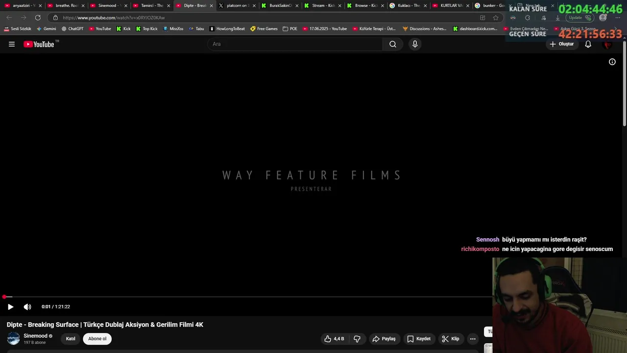The image size is (627, 353).
Task: Open the ChatGPT bookmark
Action: pyautogui.click(x=72, y=29)
